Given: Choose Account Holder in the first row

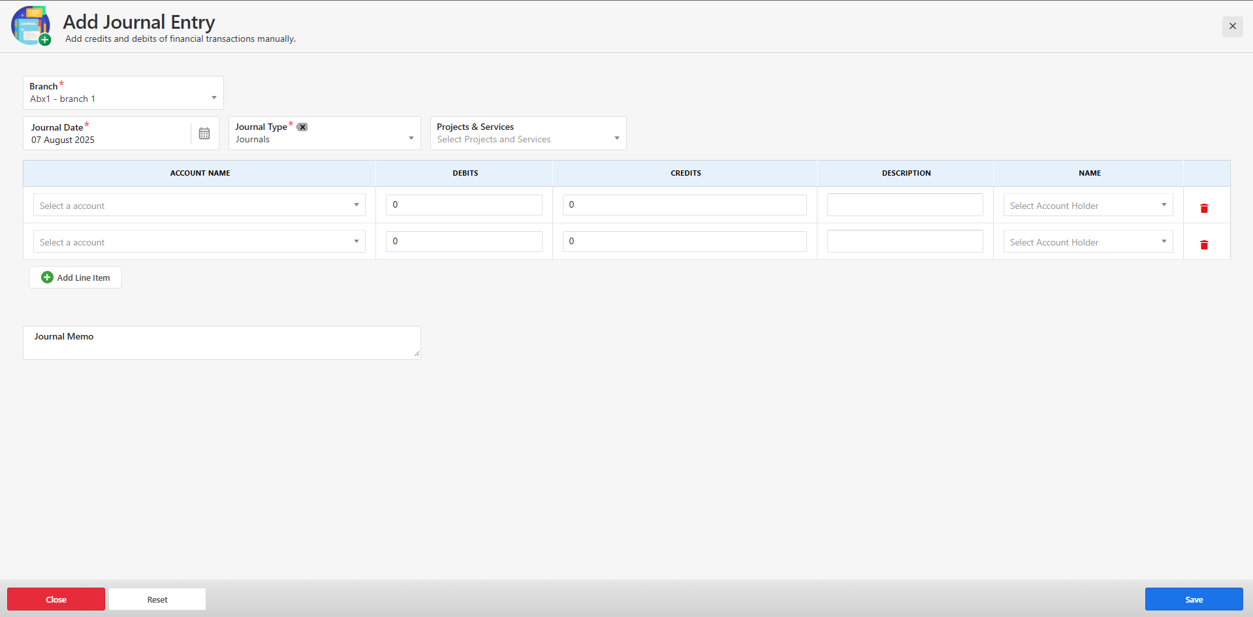Looking at the screenshot, I should [1088, 206].
